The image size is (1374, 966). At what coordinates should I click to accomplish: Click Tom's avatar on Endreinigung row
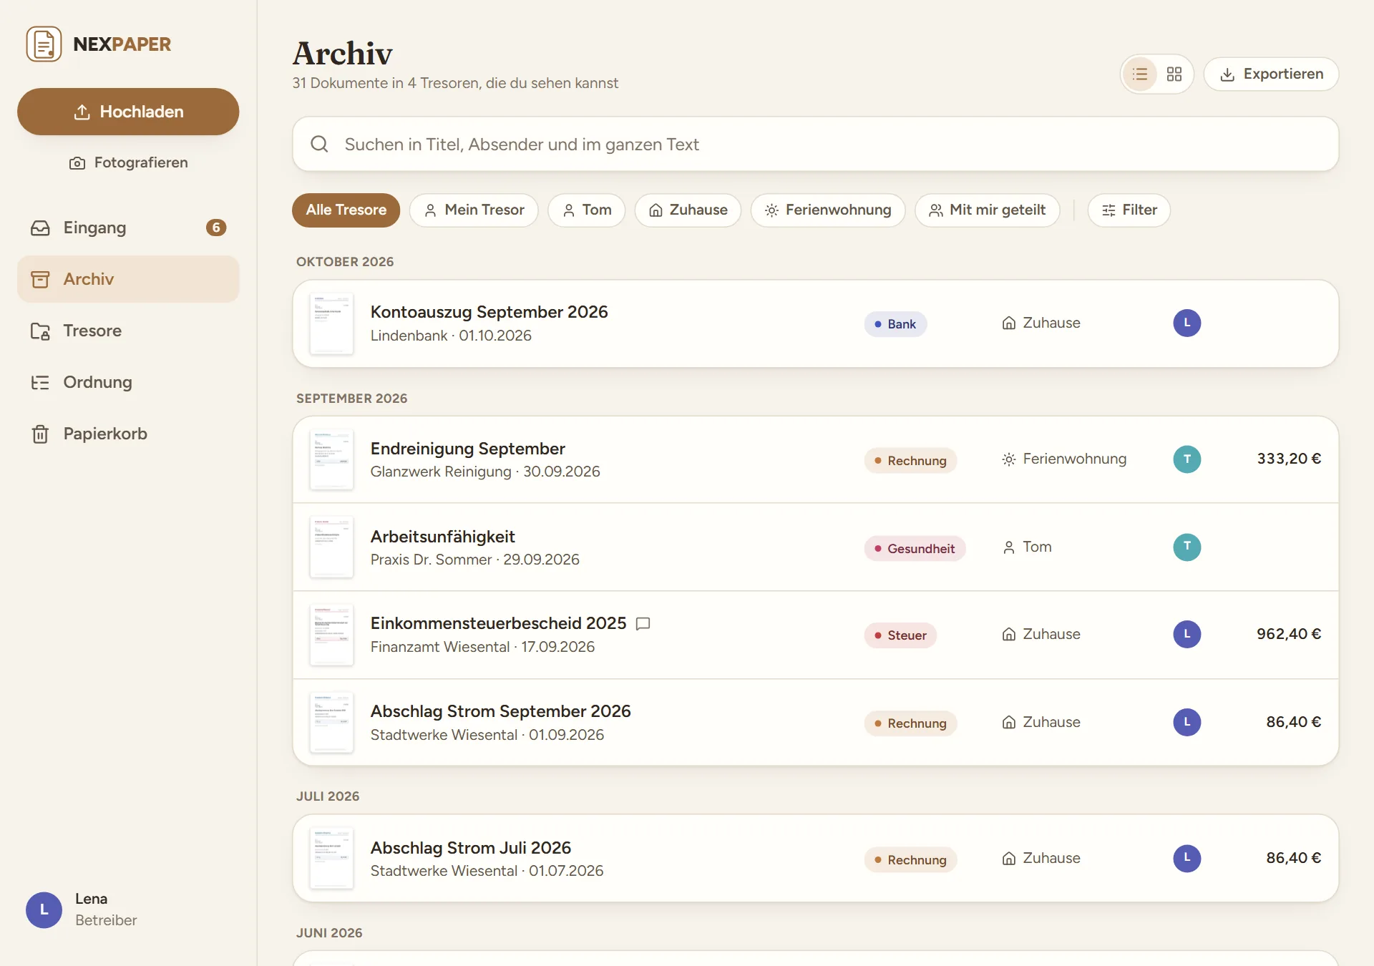[1187, 459]
